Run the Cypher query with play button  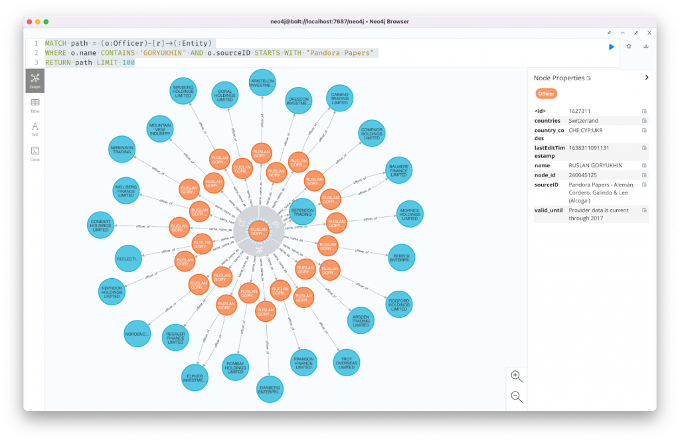click(x=611, y=46)
